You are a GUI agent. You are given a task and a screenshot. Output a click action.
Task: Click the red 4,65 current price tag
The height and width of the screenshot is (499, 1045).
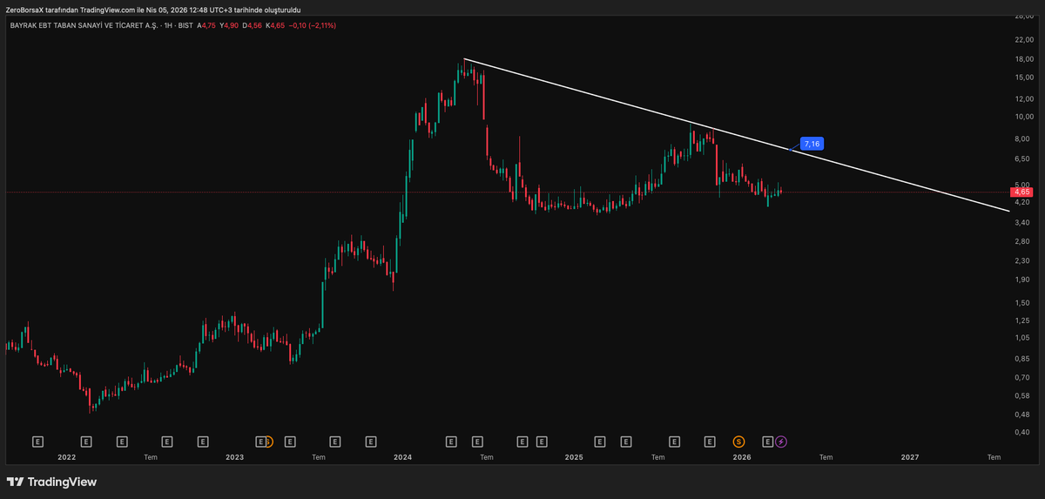pos(1021,192)
